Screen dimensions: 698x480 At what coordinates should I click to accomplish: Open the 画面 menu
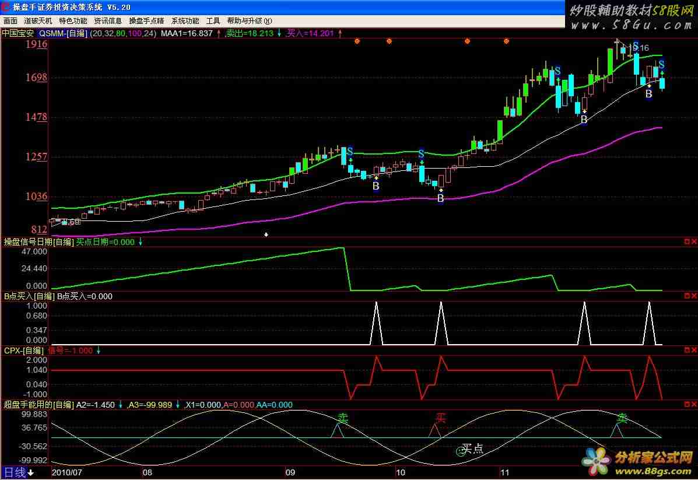tap(10, 21)
